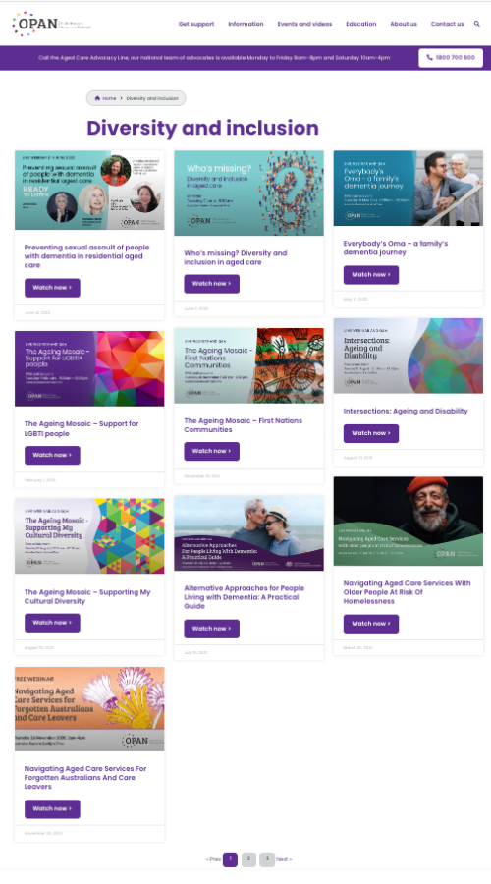Call 1800 700 600 phone button
Screen dimensions: 491x884
coord(451,58)
